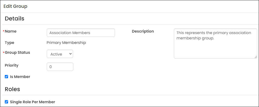The height and width of the screenshot is (107, 259).
Task: Click the Description text area resize handle
Action: tap(256, 57)
